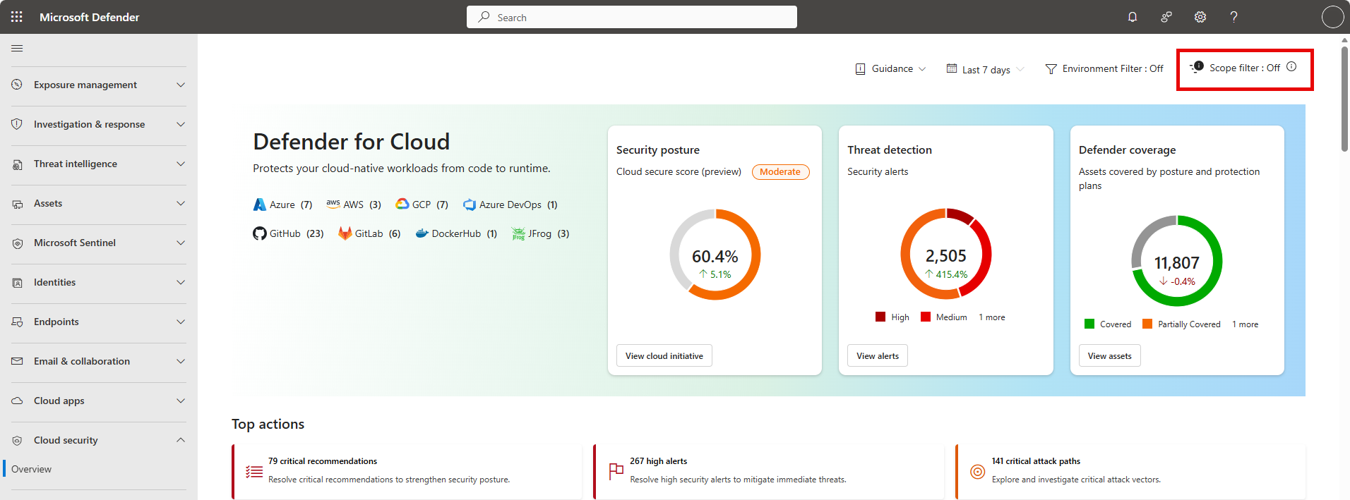
Task: Select Overview in the sidebar
Action: [x=32, y=469]
